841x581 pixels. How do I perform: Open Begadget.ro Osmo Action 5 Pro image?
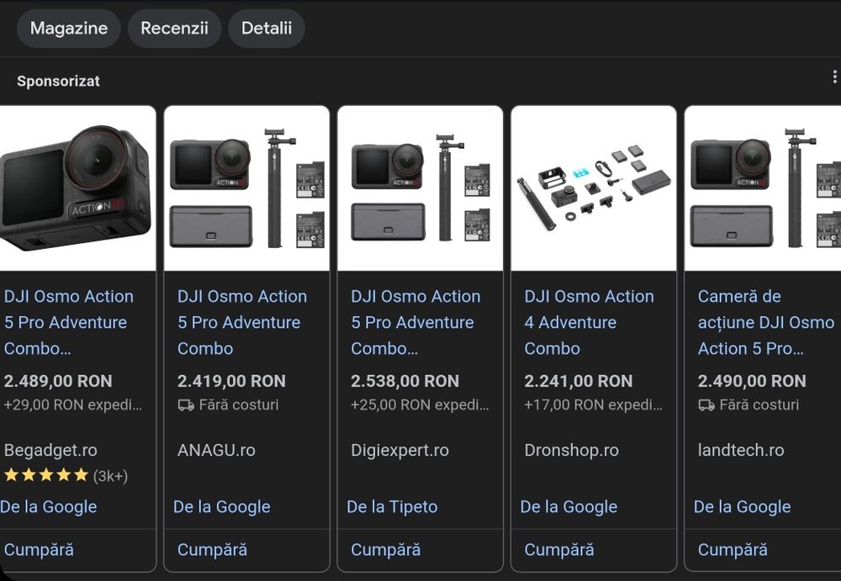click(77, 188)
